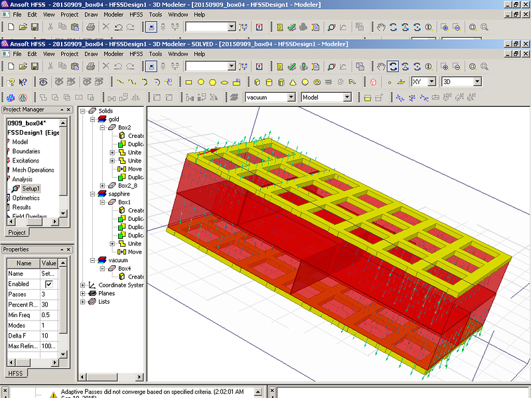Expand the Planes tree node
This screenshot has height=398, width=531.
click(83, 293)
